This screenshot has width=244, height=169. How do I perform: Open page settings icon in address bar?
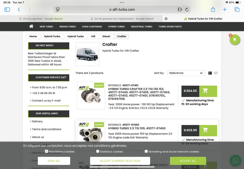tap(58, 10)
